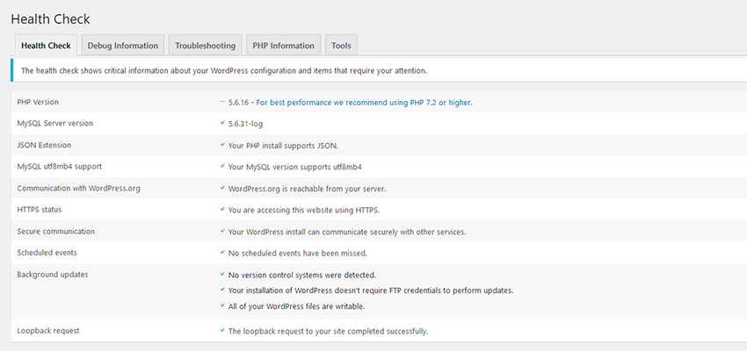747x351 pixels.
Task: Click the checkmark beside the HTTPS access message
Action: click(222, 210)
